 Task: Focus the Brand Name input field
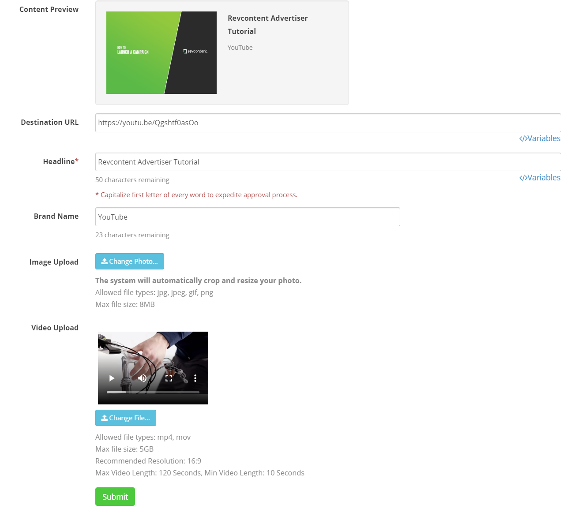pos(248,217)
